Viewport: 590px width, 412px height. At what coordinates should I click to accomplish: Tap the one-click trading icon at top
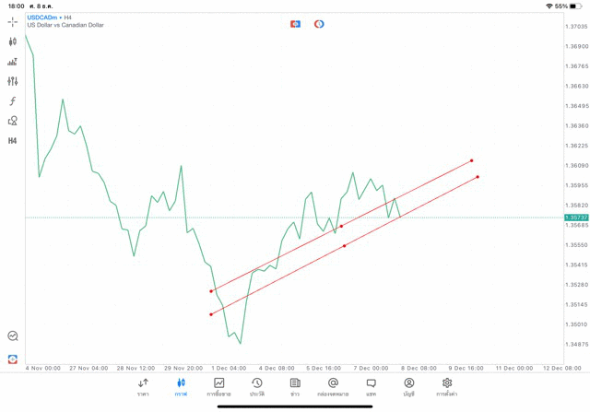(x=295, y=24)
